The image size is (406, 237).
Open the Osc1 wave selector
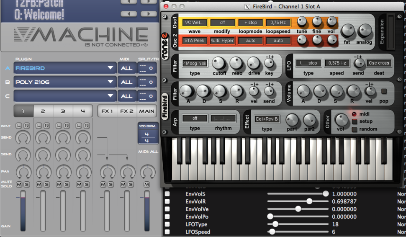click(x=195, y=23)
